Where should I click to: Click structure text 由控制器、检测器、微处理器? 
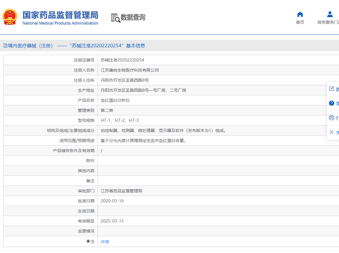[x=163, y=130]
